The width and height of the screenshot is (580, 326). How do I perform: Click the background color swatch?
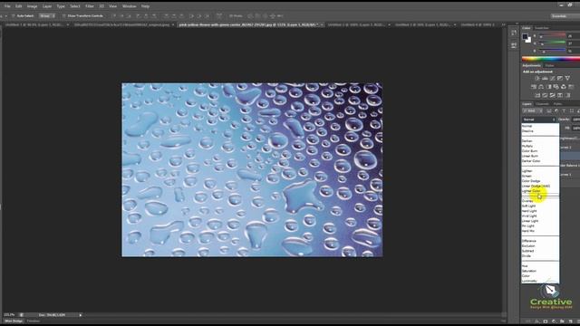coord(529,41)
